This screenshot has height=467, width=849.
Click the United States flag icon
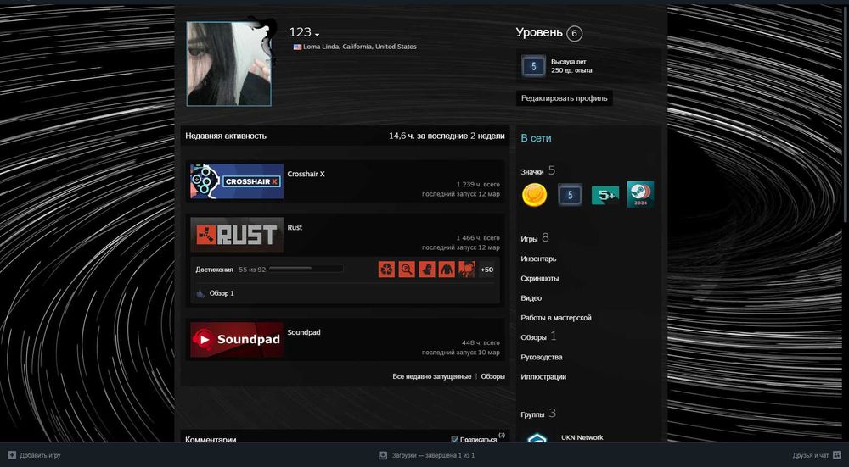click(x=297, y=47)
